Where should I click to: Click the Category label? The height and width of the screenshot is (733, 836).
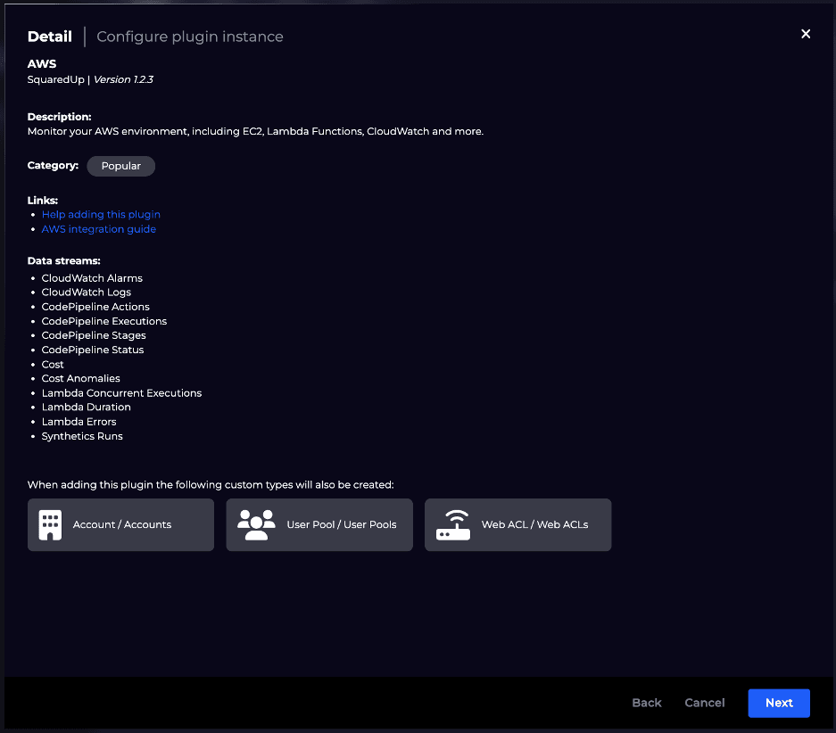(x=53, y=166)
